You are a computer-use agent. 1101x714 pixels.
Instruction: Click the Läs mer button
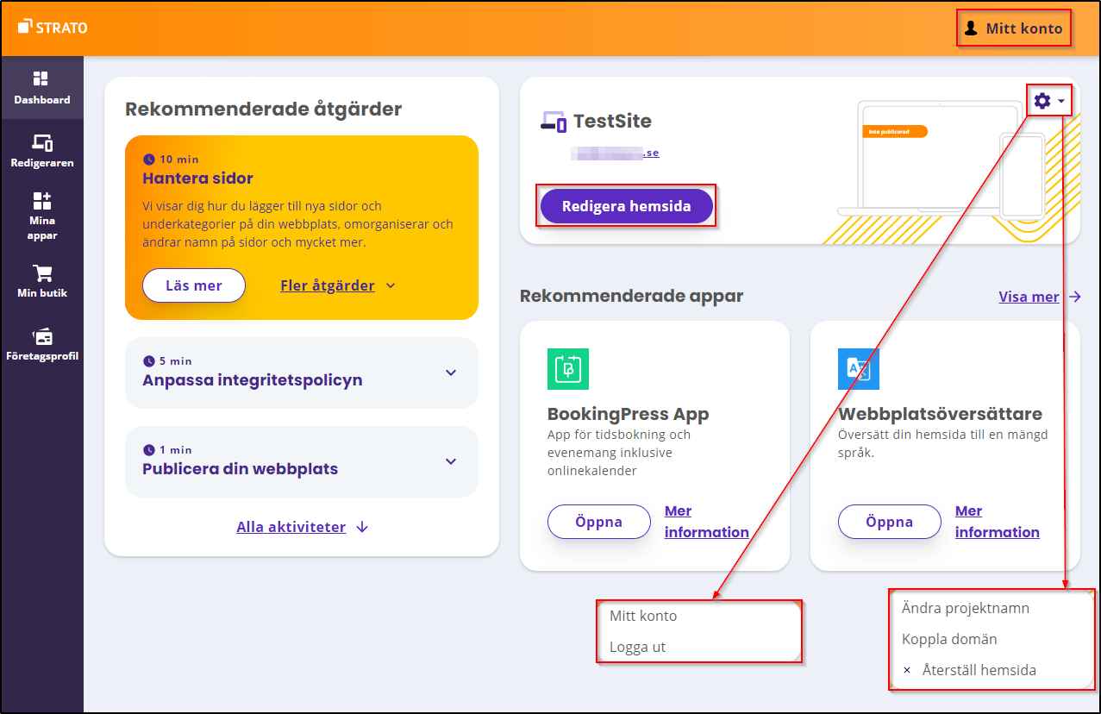[193, 285]
